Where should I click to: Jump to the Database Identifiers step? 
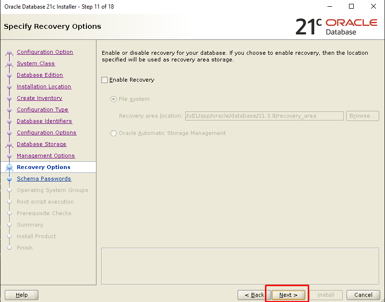pos(45,121)
